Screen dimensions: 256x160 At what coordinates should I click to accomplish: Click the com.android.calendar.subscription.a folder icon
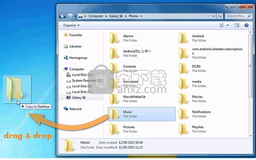pyautogui.click(x=183, y=53)
